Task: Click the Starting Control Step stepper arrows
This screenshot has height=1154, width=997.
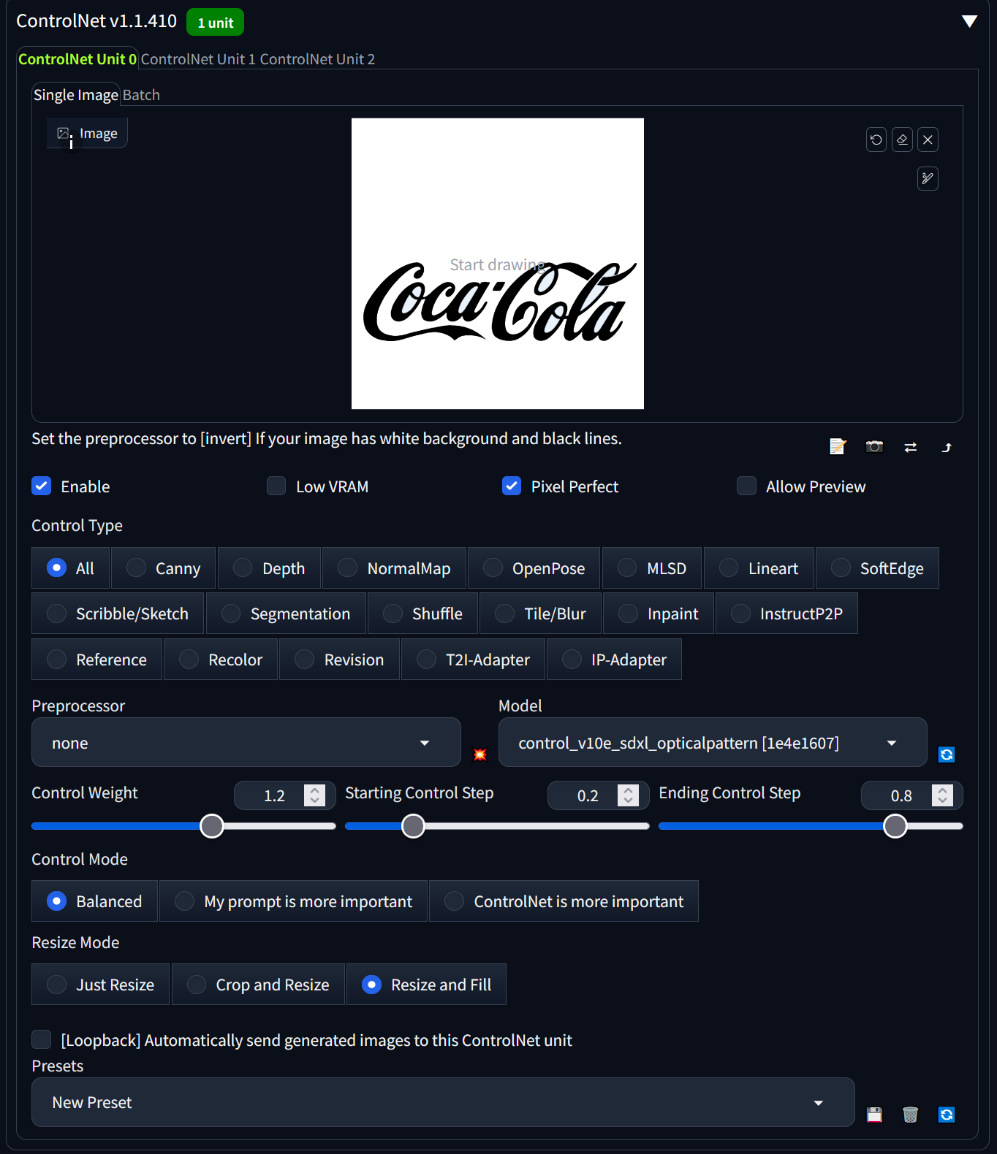Action: tap(628, 795)
